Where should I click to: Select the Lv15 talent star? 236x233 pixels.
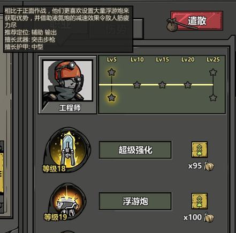coord(162,85)
